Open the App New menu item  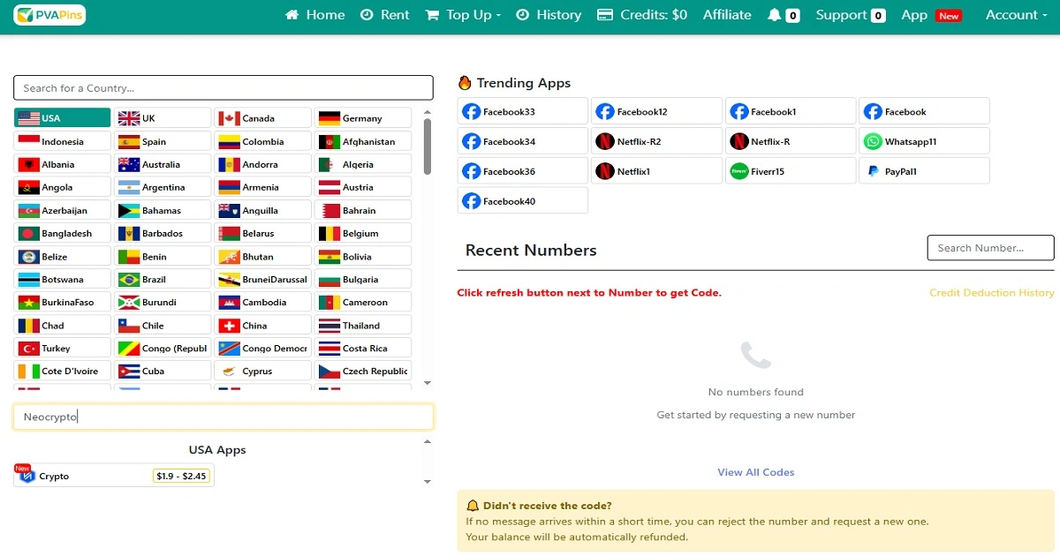pyautogui.click(x=931, y=15)
